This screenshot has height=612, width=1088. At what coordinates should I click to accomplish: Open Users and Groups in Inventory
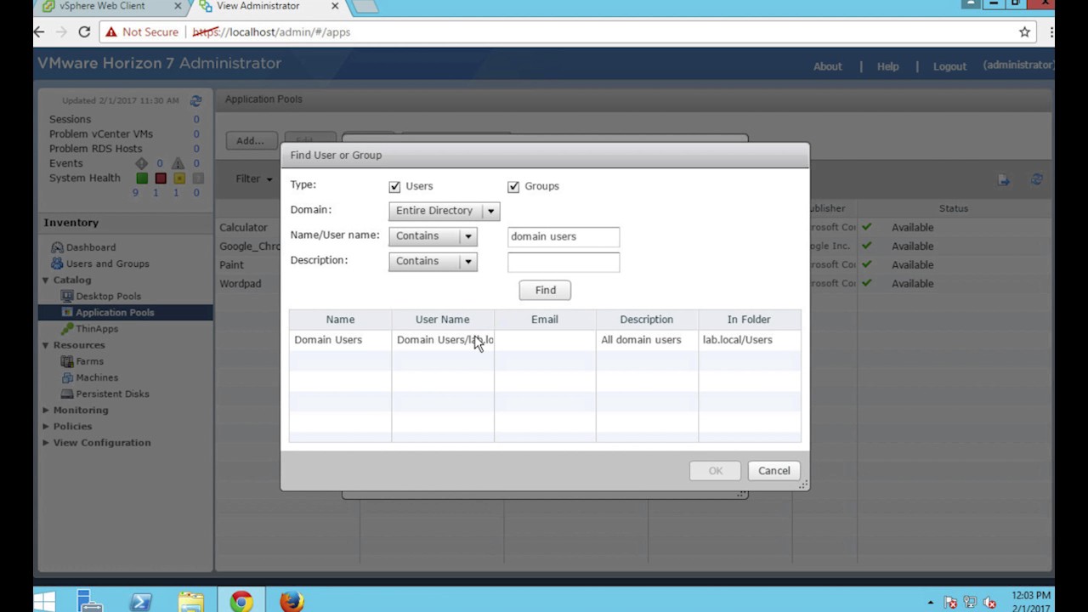[107, 263]
